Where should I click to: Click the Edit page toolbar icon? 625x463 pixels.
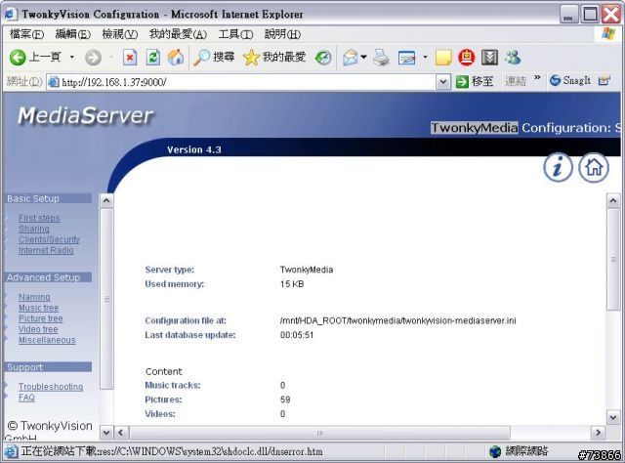(407, 58)
